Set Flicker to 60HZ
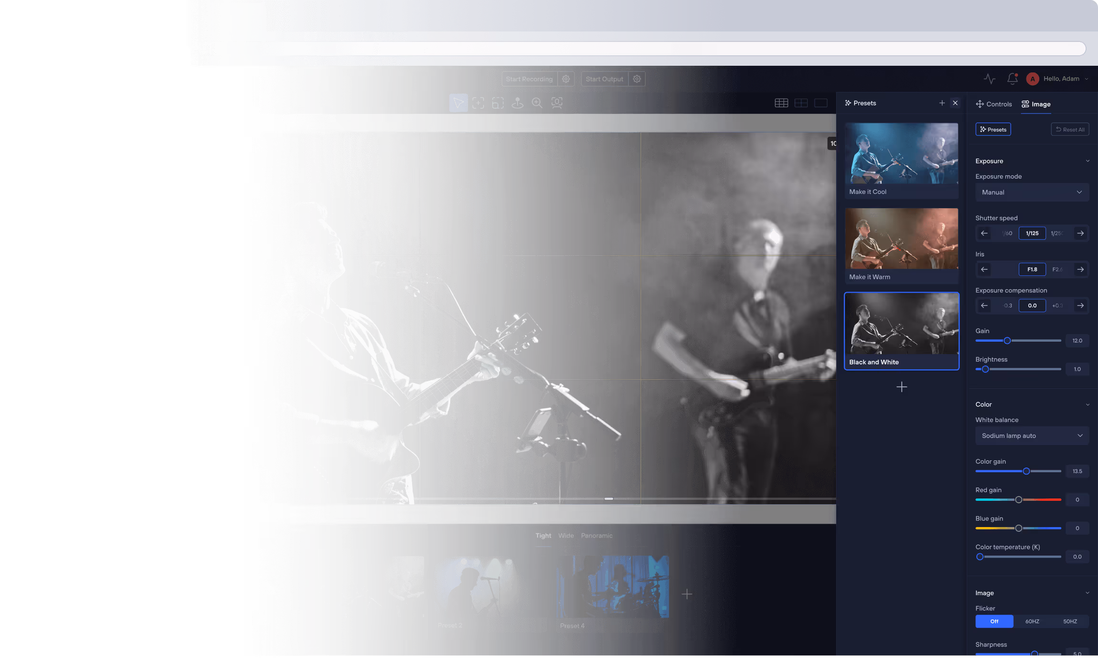 click(x=1032, y=621)
